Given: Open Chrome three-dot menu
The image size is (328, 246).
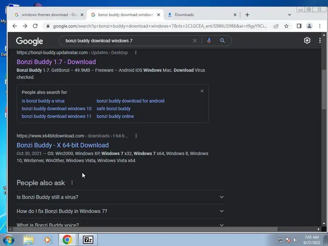Looking at the screenshot, I should point(320,26).
